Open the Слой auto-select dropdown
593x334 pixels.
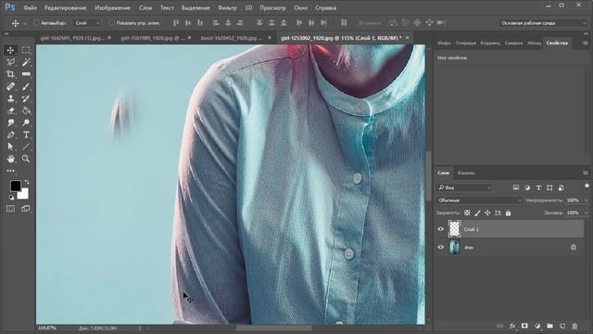coord(87,23)
